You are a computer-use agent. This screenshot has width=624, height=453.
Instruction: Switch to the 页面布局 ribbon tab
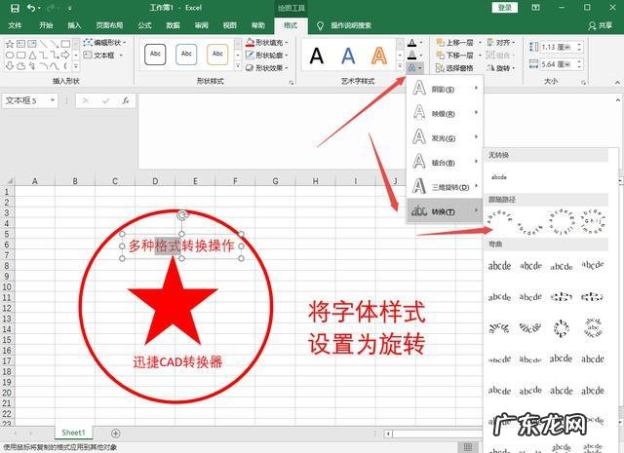[109, 25]
